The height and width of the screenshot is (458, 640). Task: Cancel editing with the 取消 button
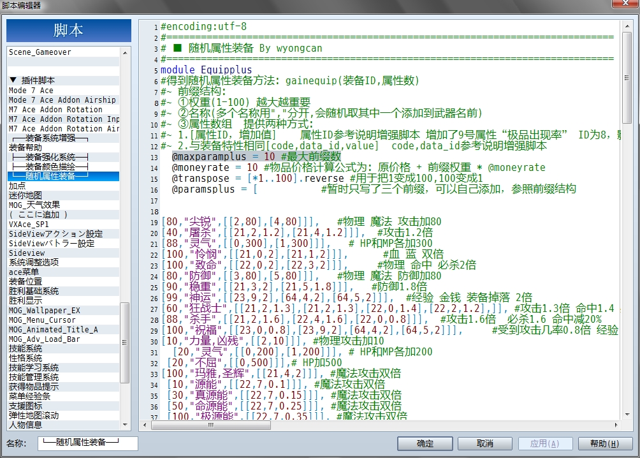point(485,443)
